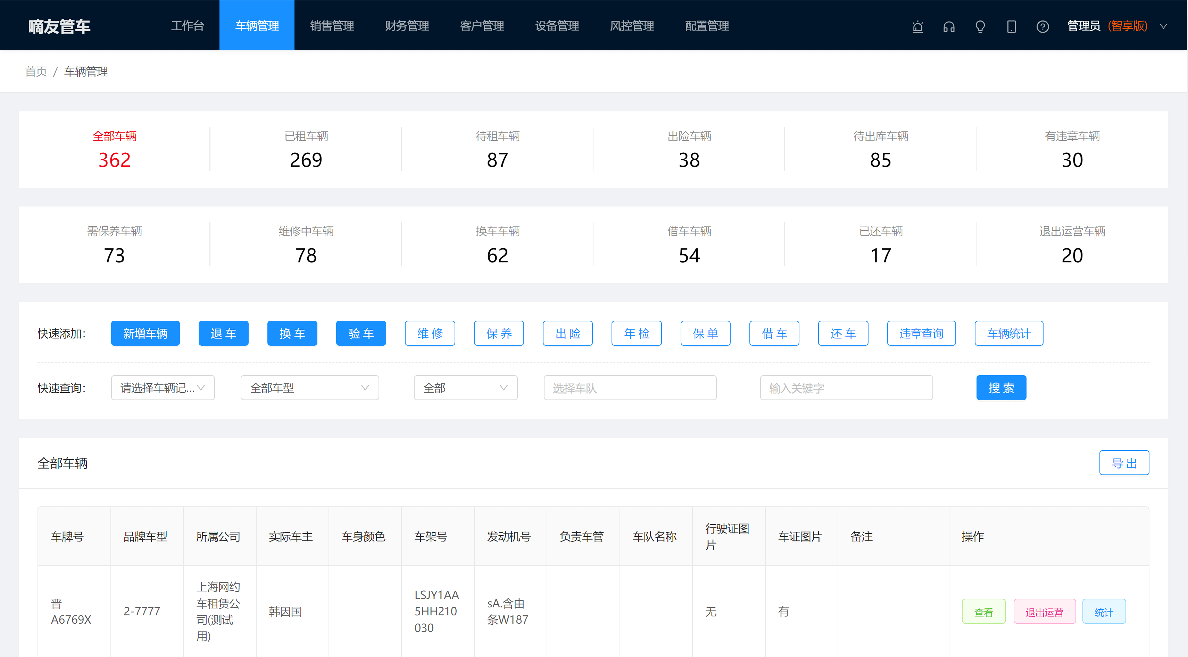Open 销售管理 menu

[332, 25]
